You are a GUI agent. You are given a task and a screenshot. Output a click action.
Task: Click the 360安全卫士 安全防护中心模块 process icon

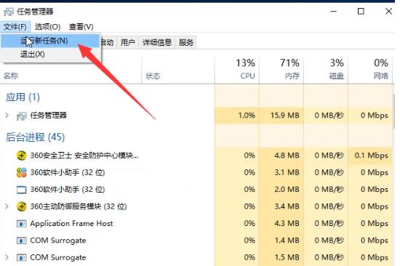21,156
